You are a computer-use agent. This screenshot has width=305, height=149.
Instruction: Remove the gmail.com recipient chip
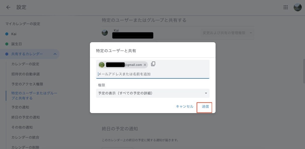tap(145, 65)
